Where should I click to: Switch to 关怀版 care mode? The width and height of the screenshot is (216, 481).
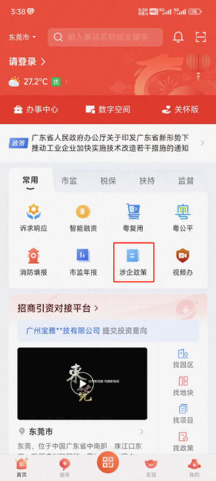tap(180, 109)
